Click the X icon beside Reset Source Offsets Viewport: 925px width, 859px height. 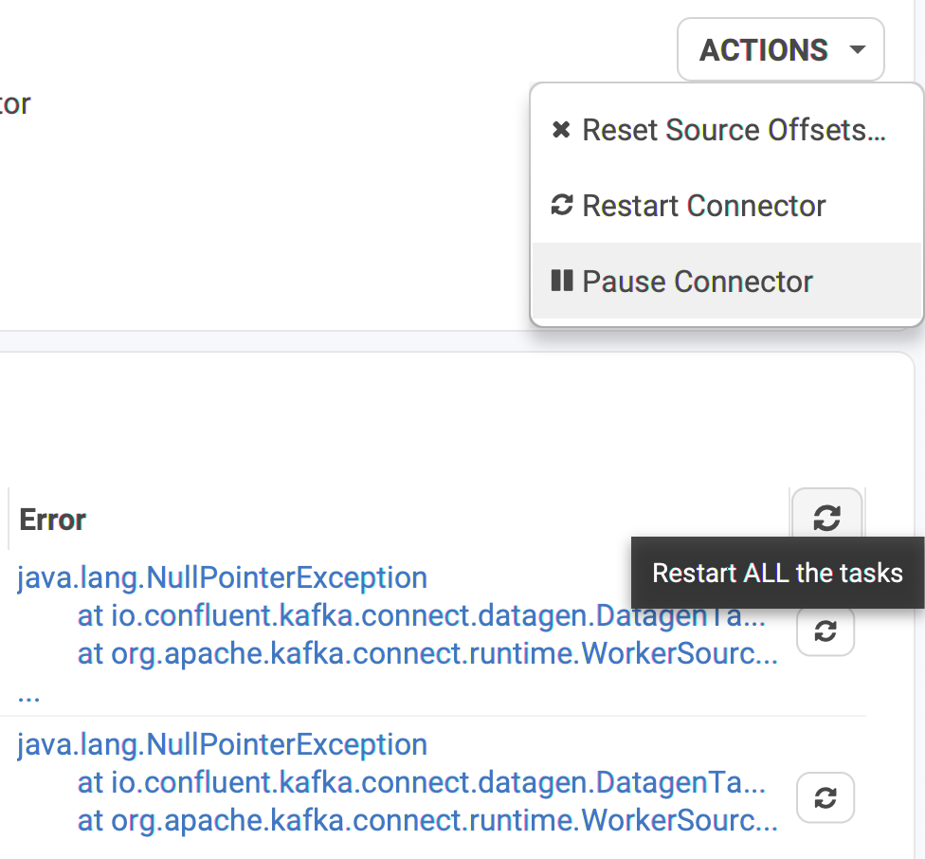tap(561, 129)
